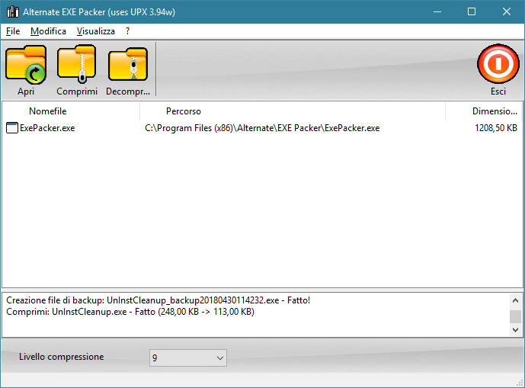Click the app icon in title bar
This screenshot has height=388, width=525.
tap(11, 11)
